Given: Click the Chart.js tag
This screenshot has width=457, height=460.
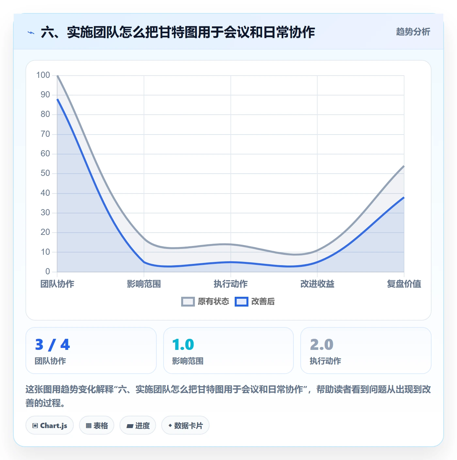Looking at the screenshot, I should [50, 425].
